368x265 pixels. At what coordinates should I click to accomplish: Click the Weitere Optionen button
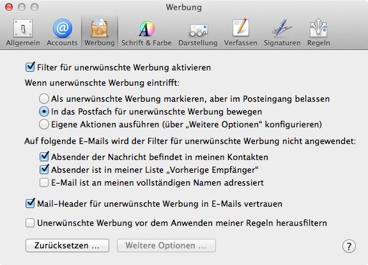pyautogui.click(x=166, y=246)
